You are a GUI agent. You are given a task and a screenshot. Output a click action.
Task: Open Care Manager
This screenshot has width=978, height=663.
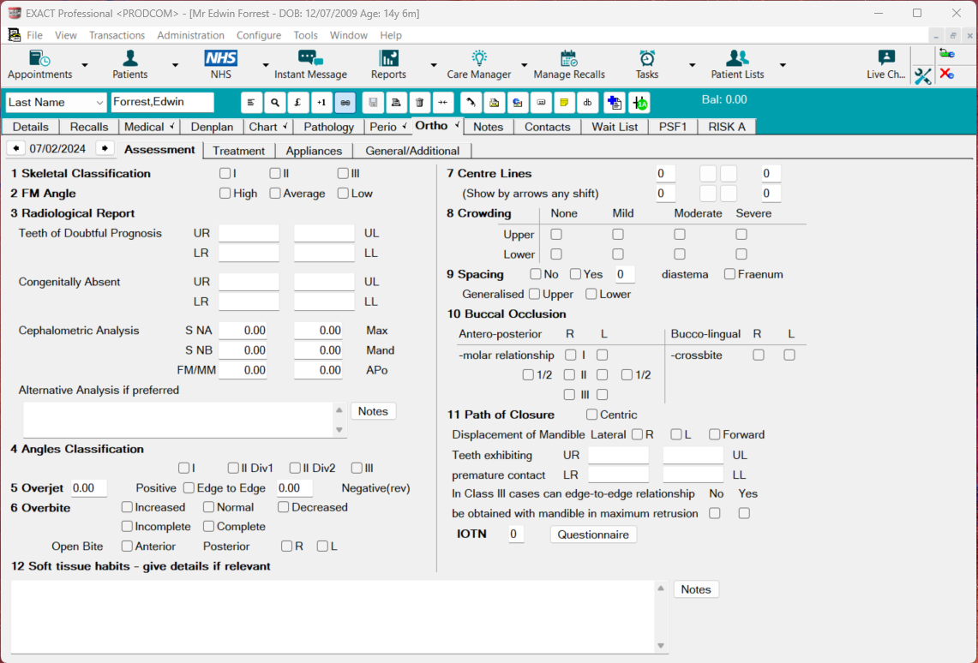pyautogui.click(x=477, y=64)
